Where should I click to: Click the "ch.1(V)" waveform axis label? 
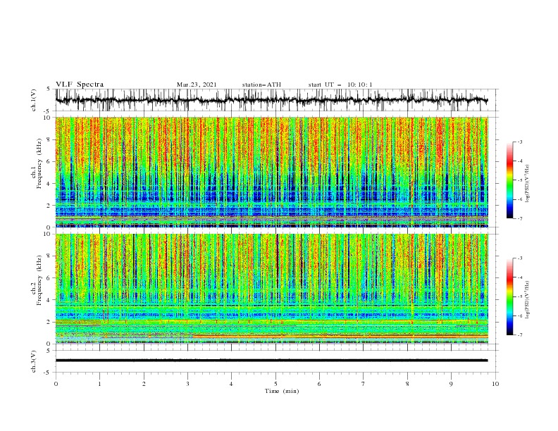tap(34, 100)
